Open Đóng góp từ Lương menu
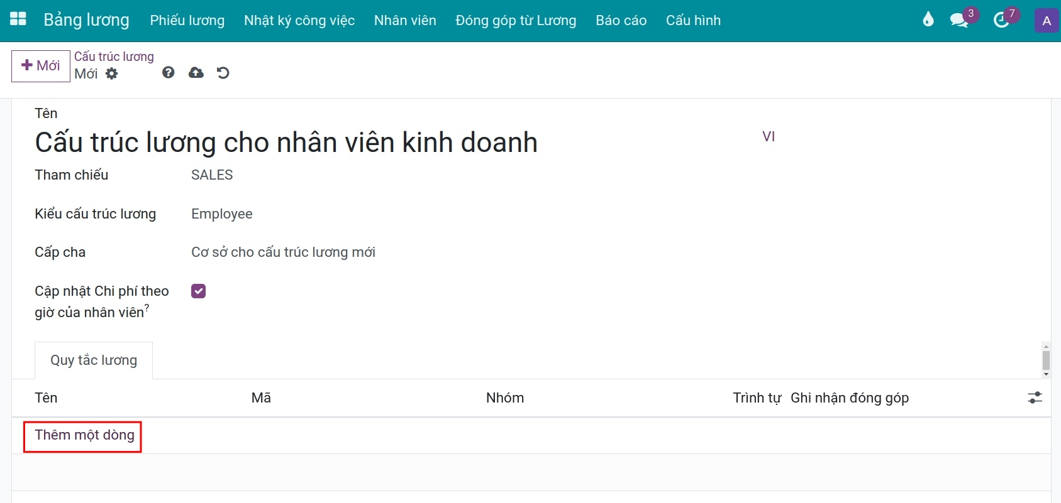Image resolution: width=1061 pixels, height=503 pixels. pyautogui.click(x=516, y=20)
